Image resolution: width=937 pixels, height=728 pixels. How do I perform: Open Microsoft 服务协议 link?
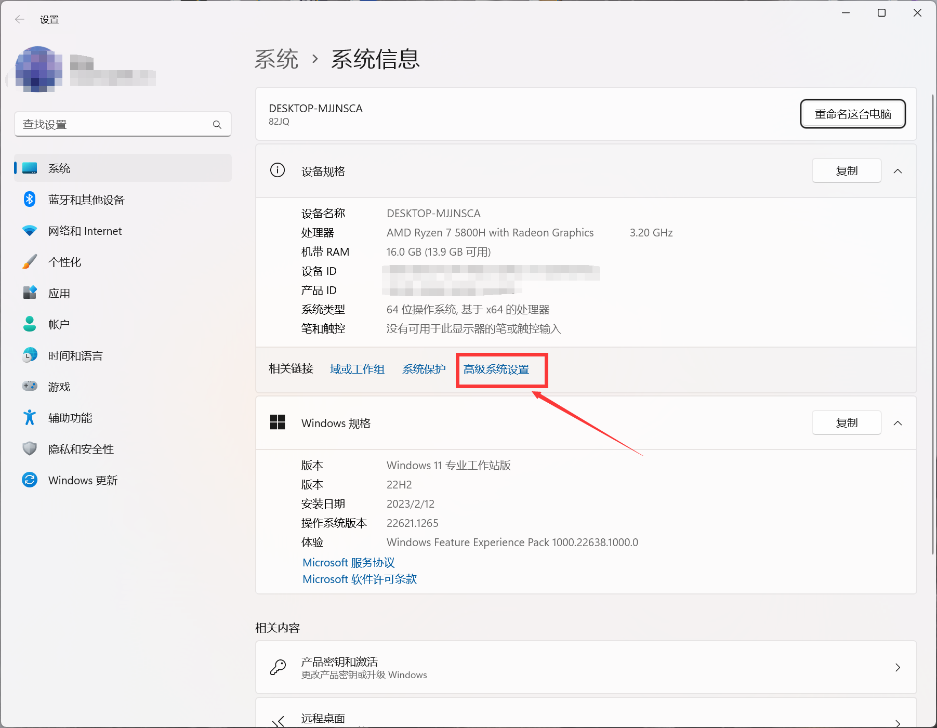[349, 562]
